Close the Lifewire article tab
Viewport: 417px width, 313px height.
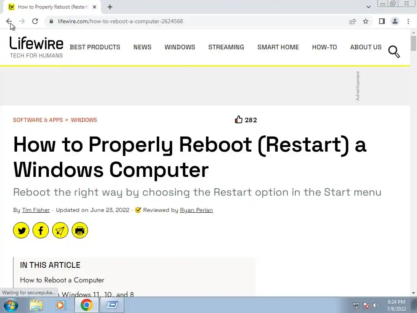click(94, 7)
